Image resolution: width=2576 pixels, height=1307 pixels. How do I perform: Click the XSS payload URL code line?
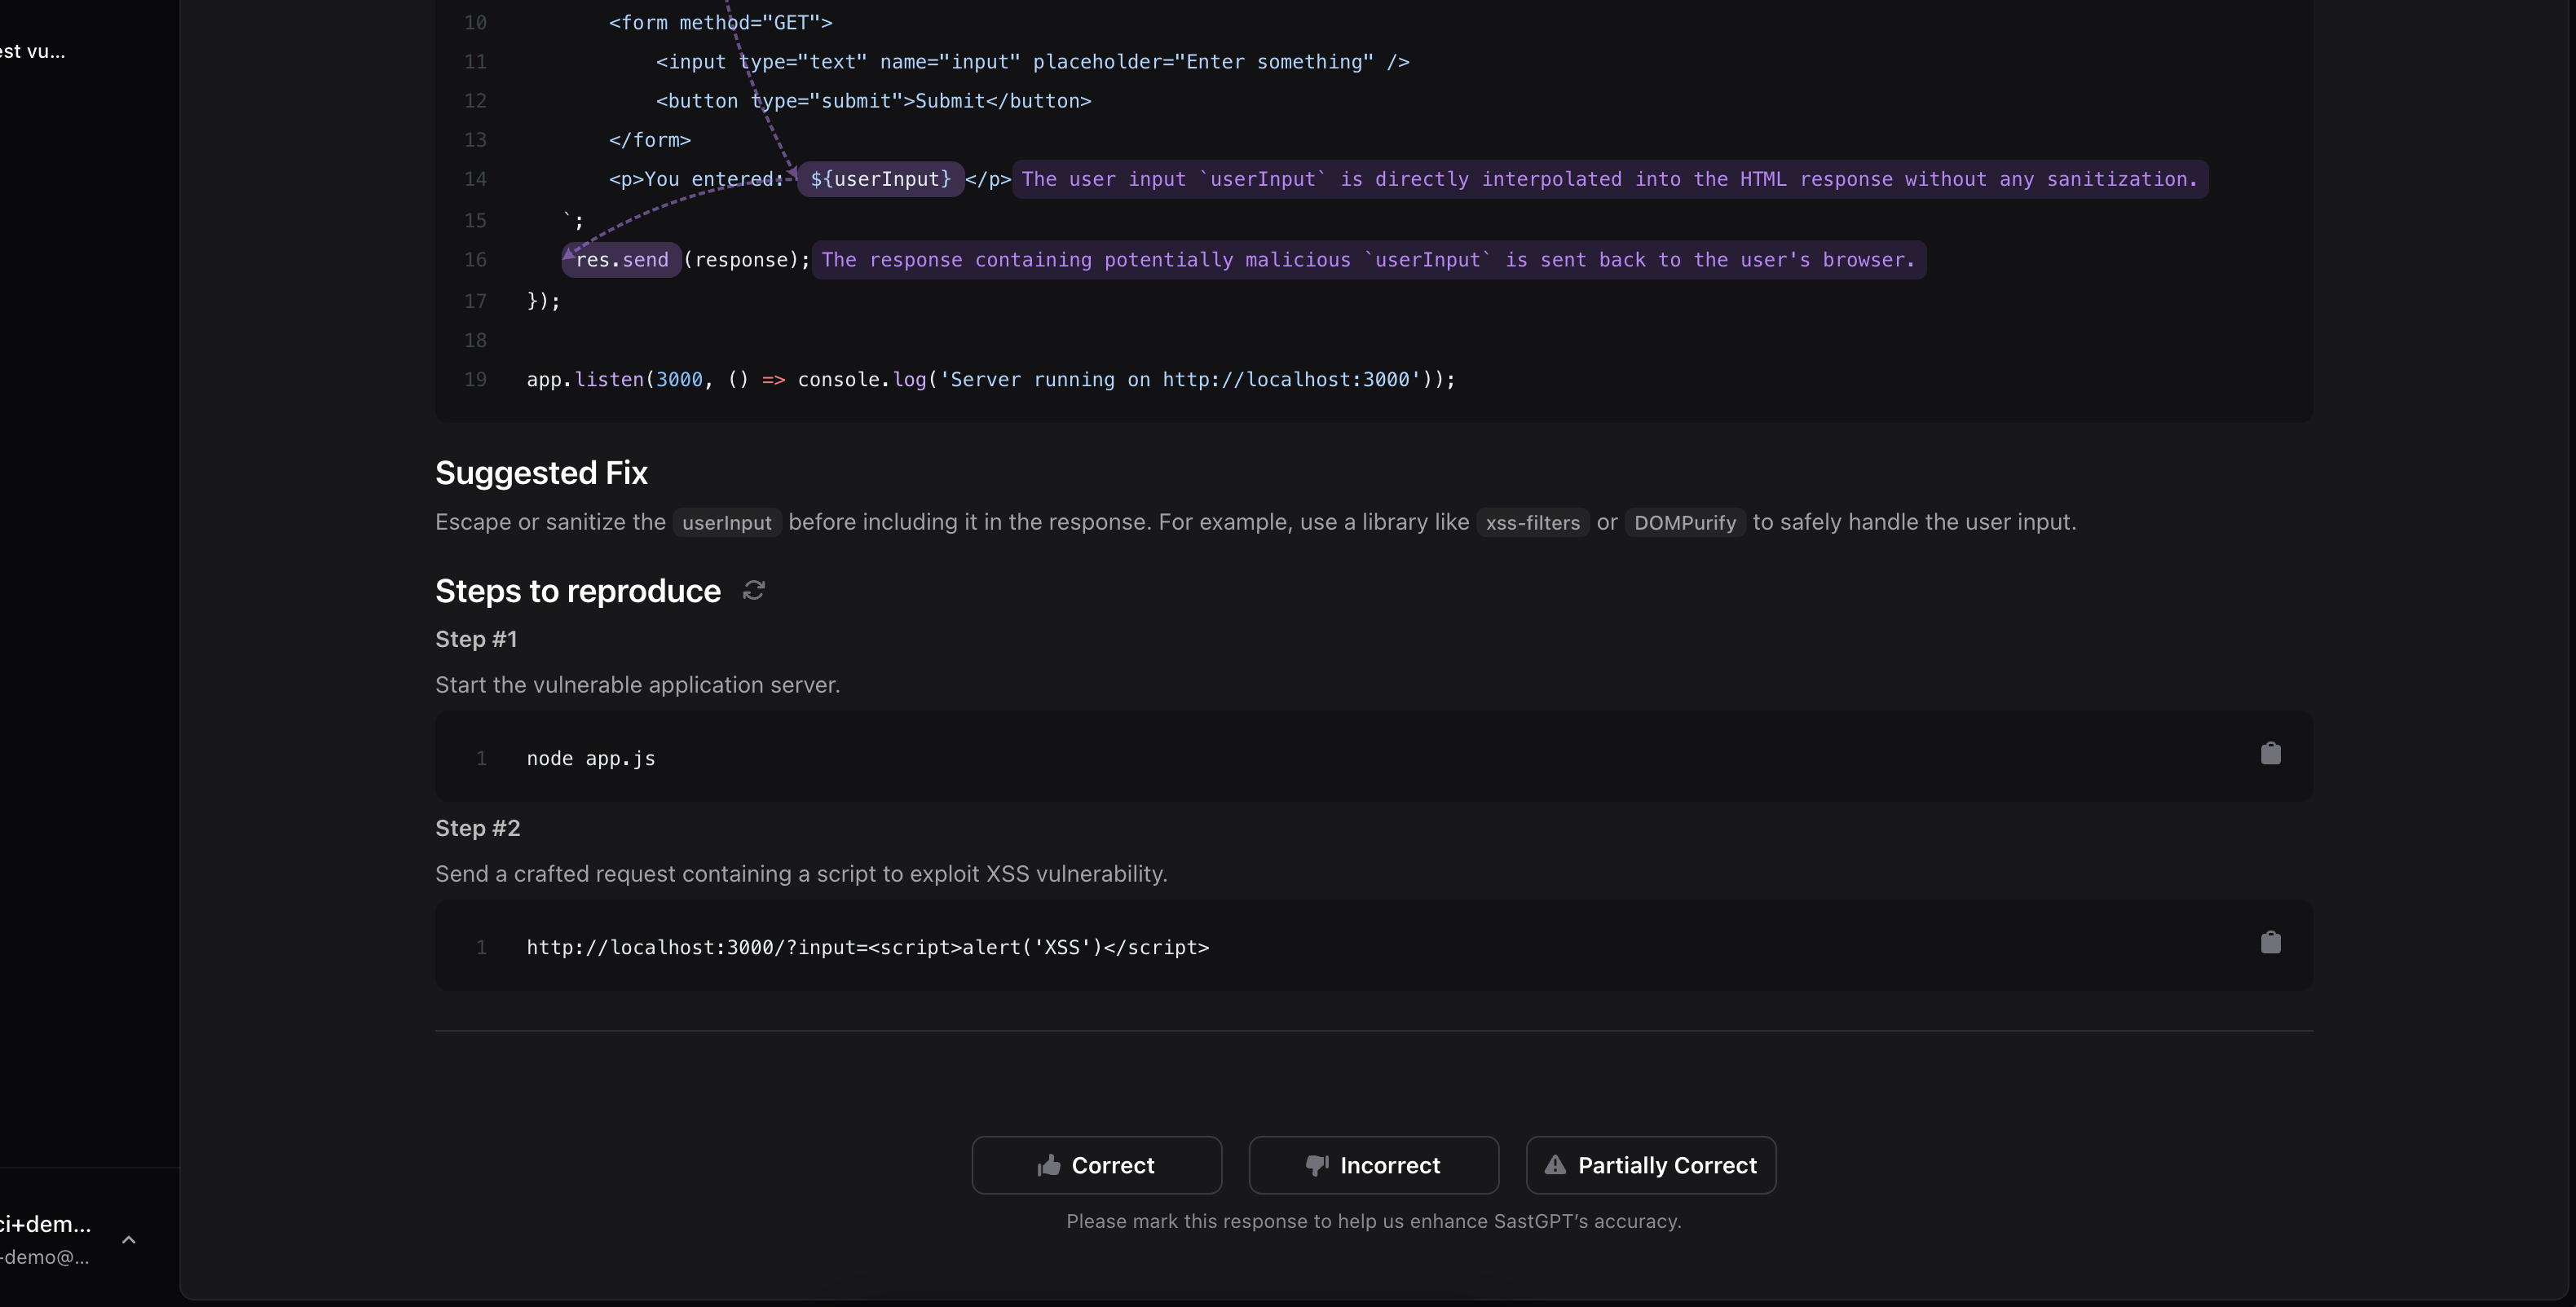click(868, 948)
